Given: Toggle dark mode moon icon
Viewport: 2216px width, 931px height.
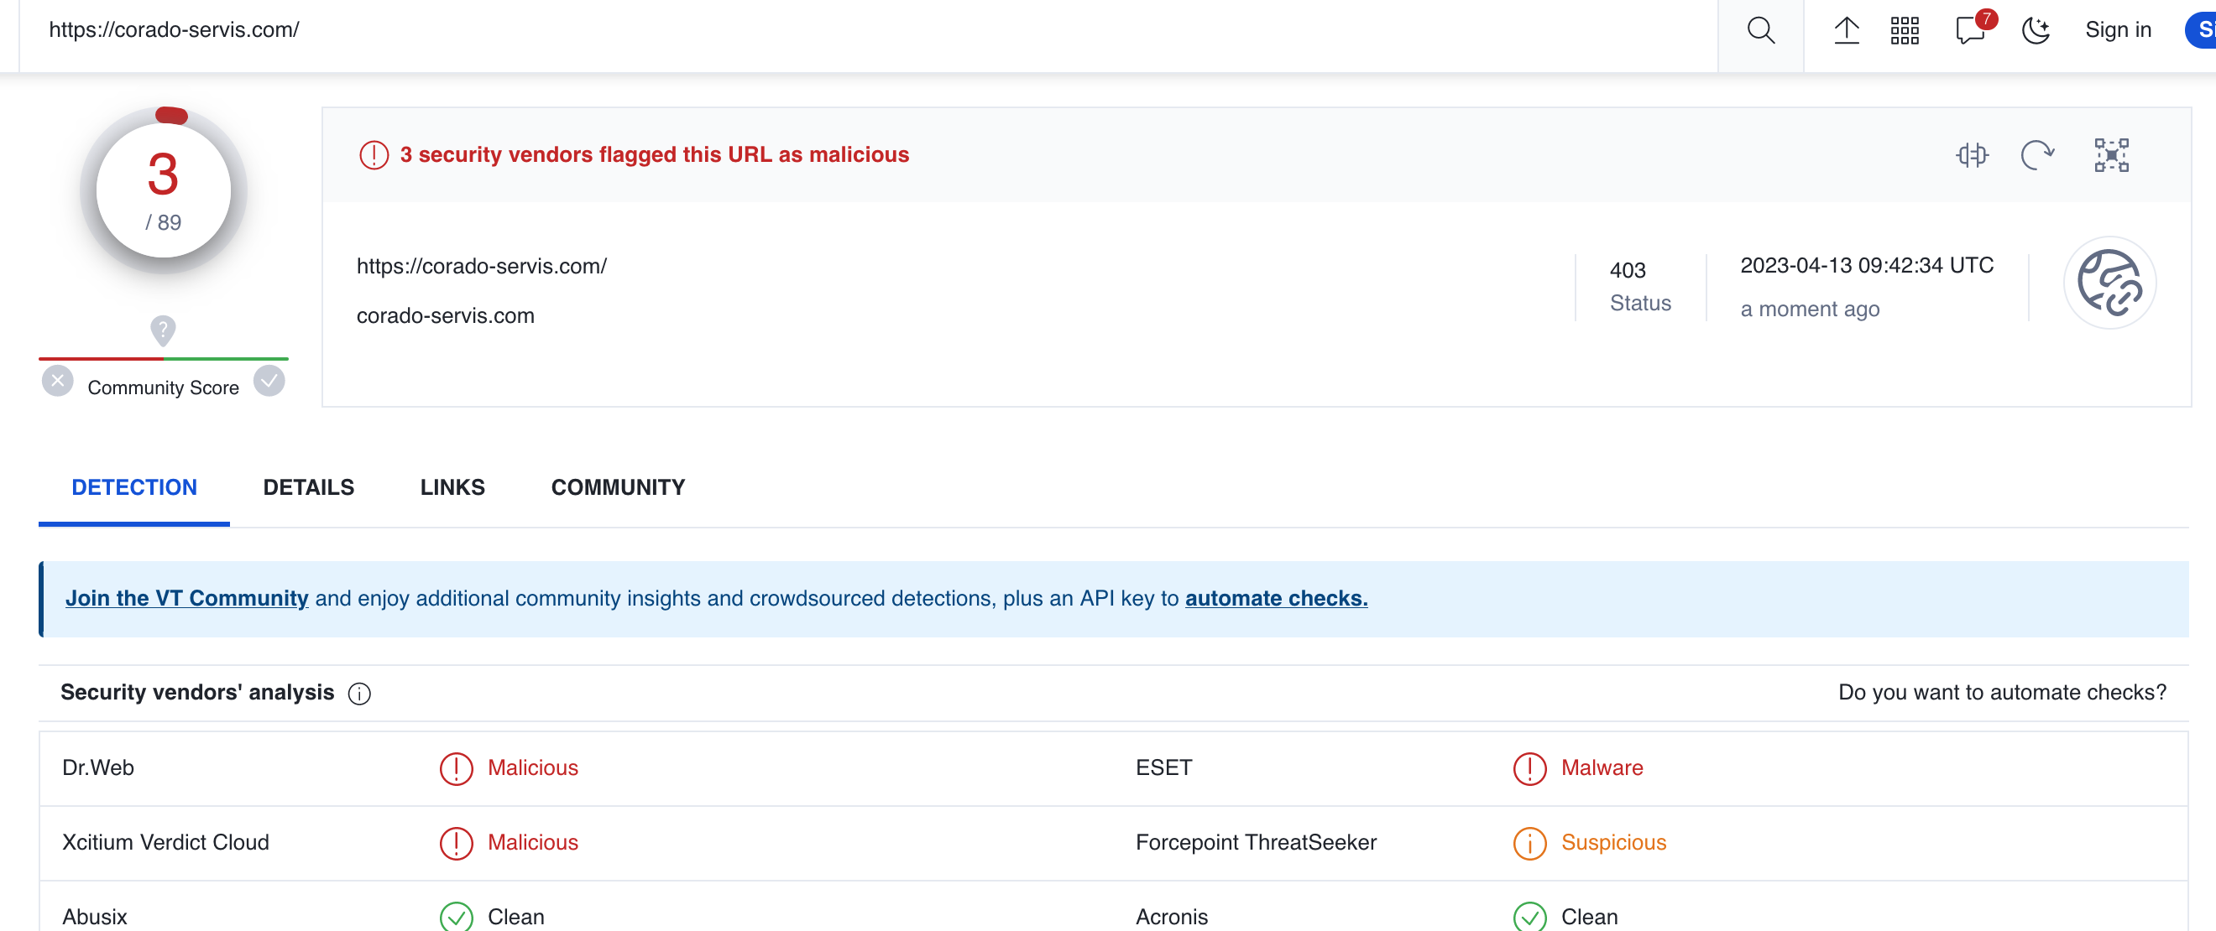Looking at the screenshot, I should pos(2036,31).
